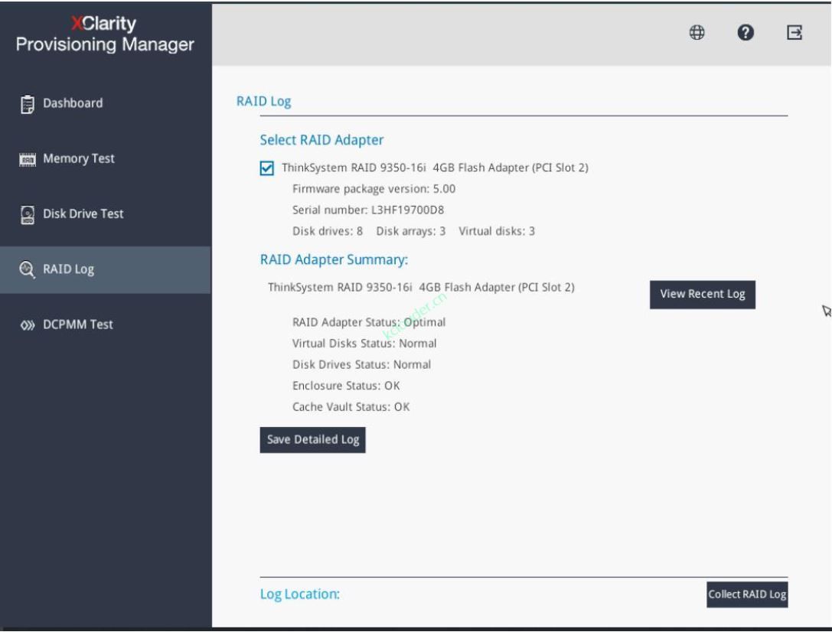Open help via question mark icon

point(746,32)
